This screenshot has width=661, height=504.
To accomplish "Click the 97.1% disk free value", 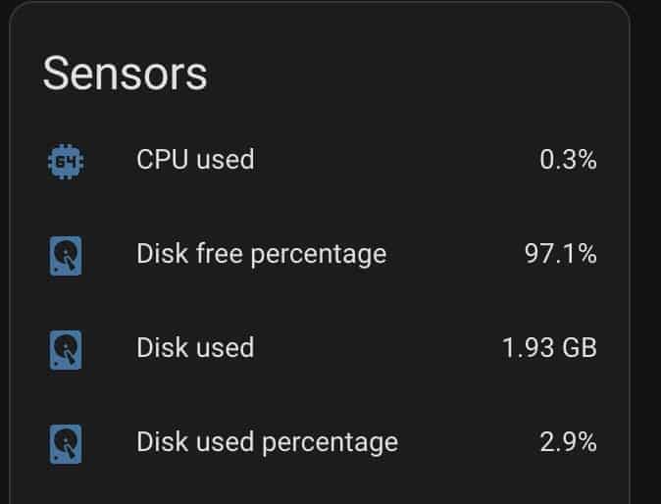I will (560, 254).
